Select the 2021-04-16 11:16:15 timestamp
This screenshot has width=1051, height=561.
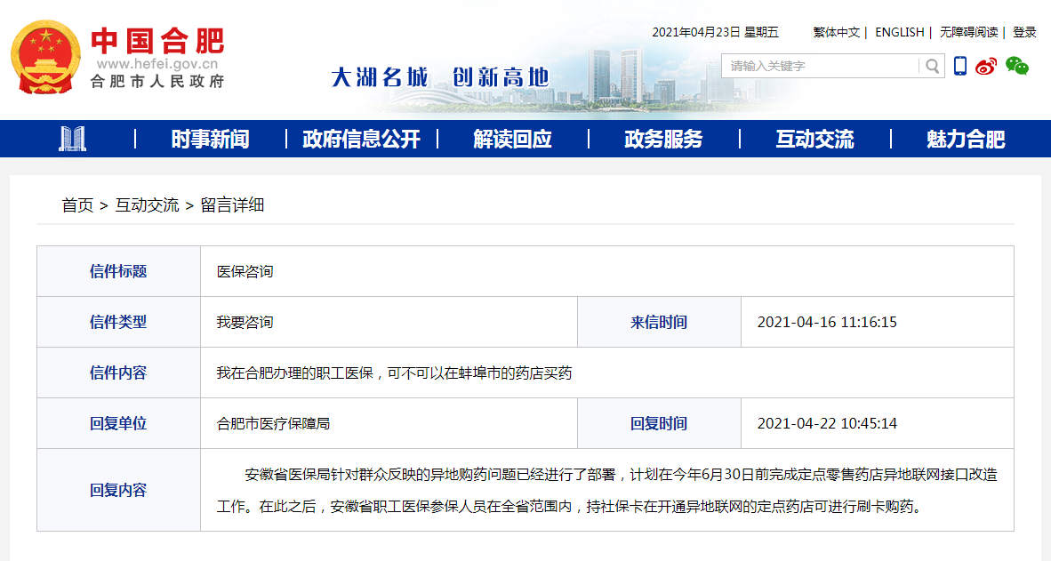(827, 323)
